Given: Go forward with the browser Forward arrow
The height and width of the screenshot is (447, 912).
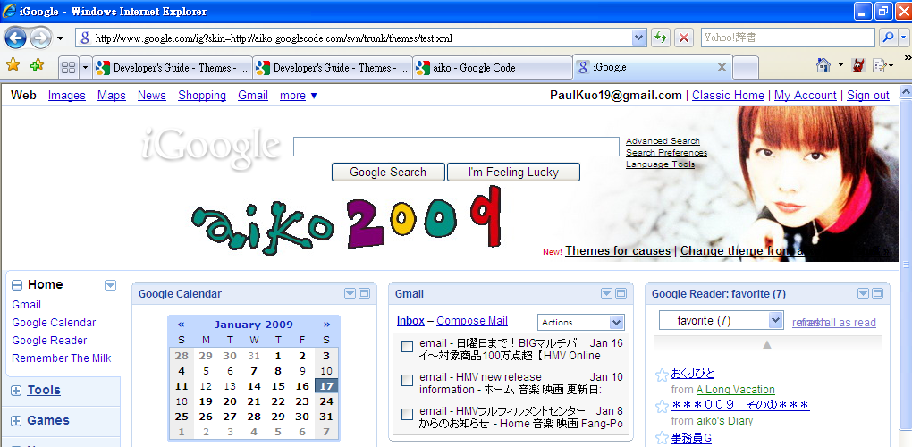Looking at the screenshot, I should (40, 38).
